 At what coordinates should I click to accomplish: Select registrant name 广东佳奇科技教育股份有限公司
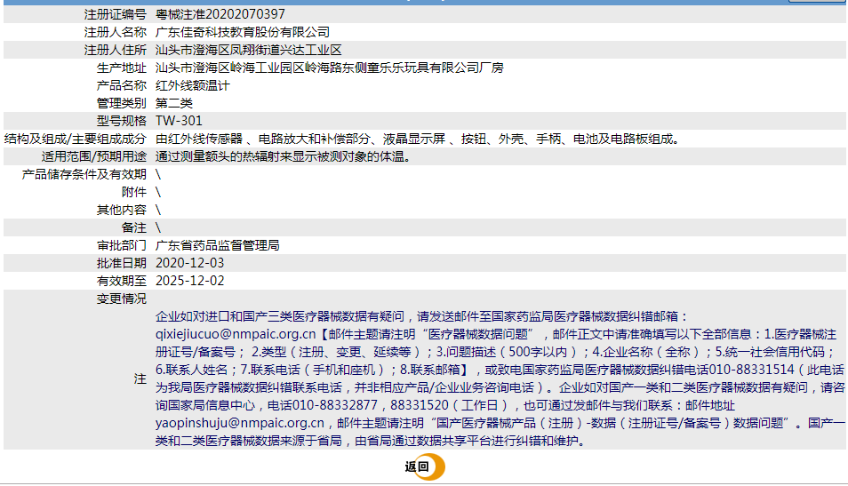243,33
